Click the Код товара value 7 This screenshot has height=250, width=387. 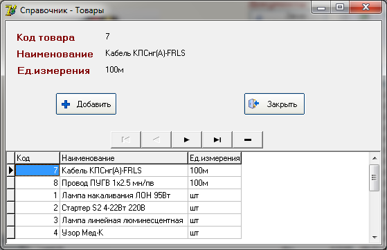click(107, 37)
